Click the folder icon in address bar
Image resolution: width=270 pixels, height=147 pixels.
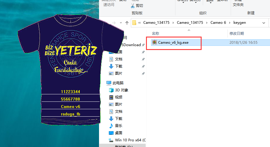pyautogui.click(x=134, y=23)
